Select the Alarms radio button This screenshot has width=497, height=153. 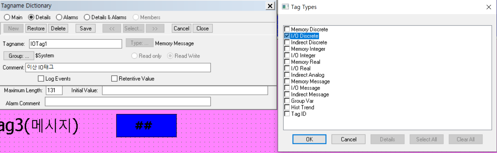pos(59,17)
